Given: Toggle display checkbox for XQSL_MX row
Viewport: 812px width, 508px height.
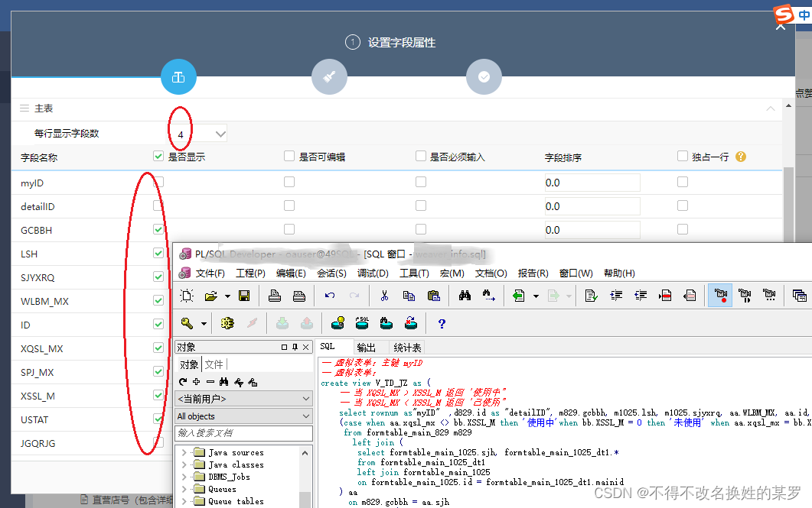Looking at the screenshot, I should 158,348.
